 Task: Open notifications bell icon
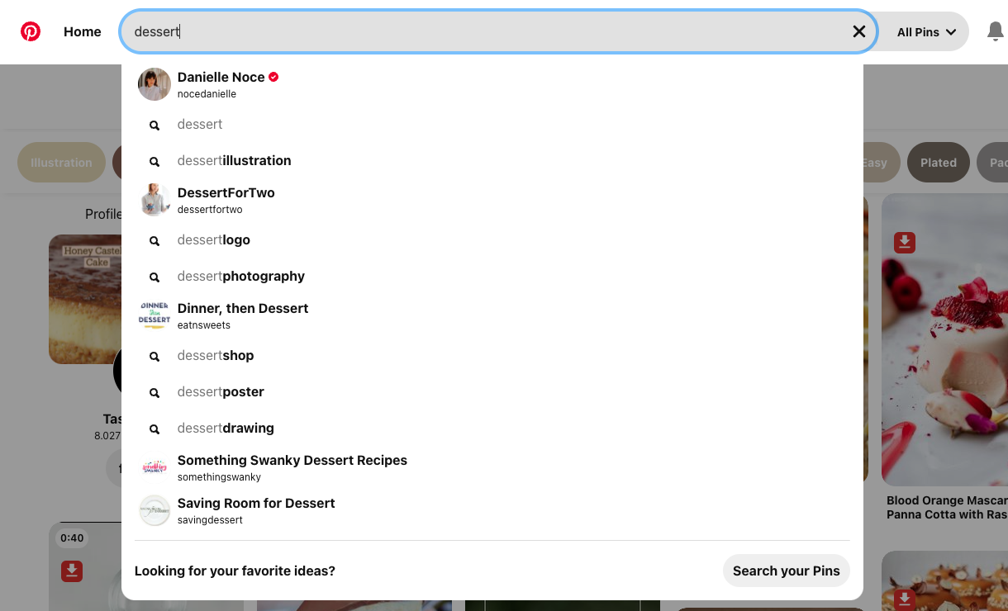[x=996, y=31]
